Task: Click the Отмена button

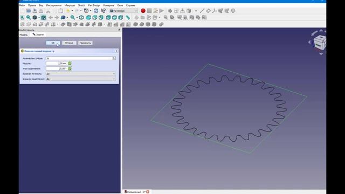Action: point(69,43)
